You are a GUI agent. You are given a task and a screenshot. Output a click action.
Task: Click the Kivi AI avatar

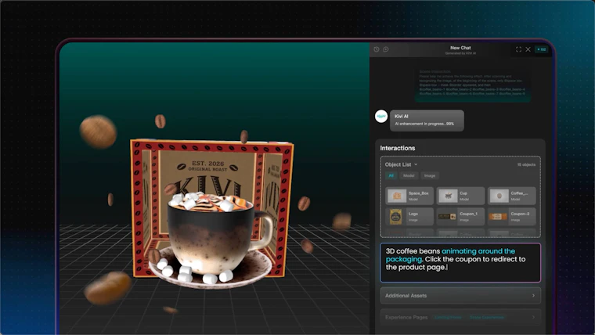tap(381, 117)
